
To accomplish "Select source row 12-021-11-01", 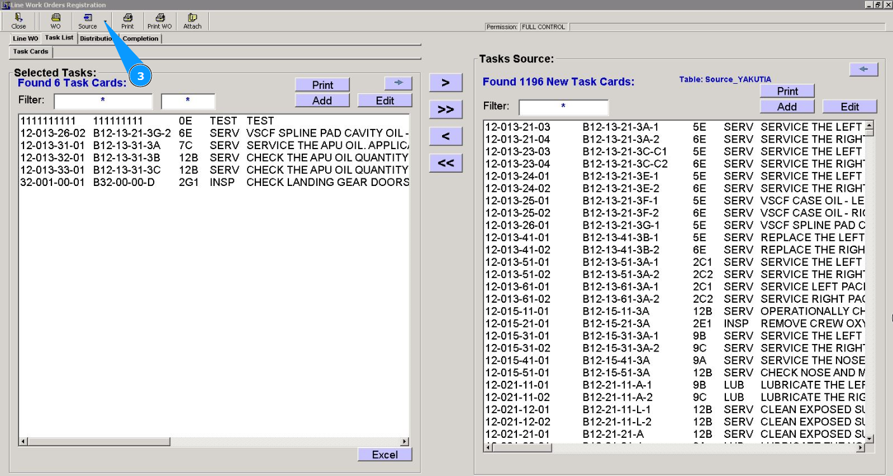I will [x=675, y=385].
